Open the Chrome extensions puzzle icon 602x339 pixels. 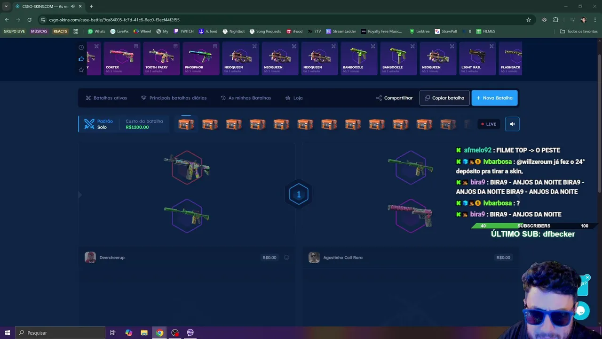coord(555,20)
